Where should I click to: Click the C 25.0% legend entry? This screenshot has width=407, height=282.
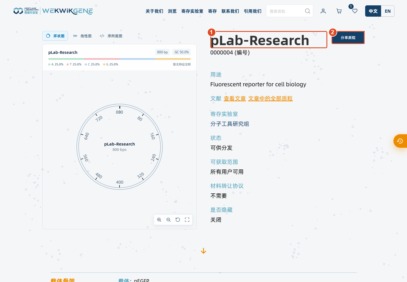pos(92,65)
